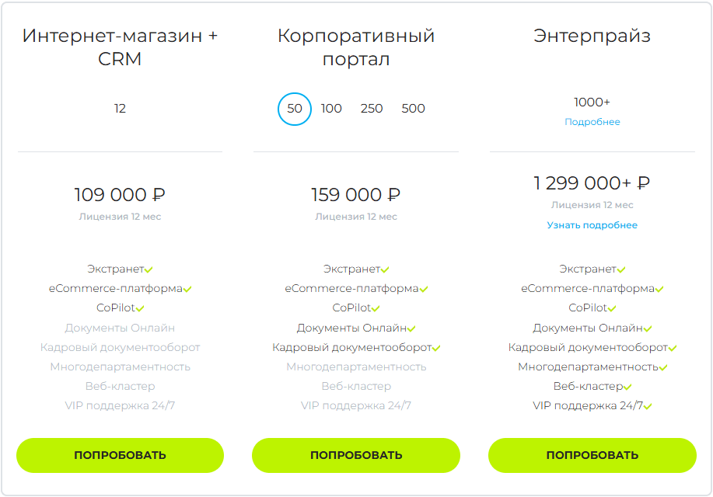
Task: Click the 1 299 000+ ₽ price
Action: pyautogui.click(x=592, y=183)
